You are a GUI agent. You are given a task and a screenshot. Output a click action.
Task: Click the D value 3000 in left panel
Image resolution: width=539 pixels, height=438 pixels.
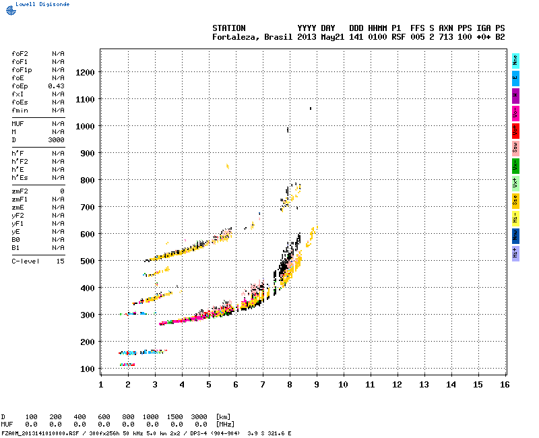click(56, 140)
